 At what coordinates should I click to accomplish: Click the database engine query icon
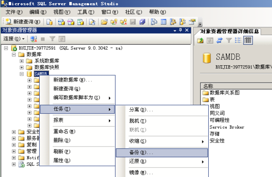click(49, 22)
